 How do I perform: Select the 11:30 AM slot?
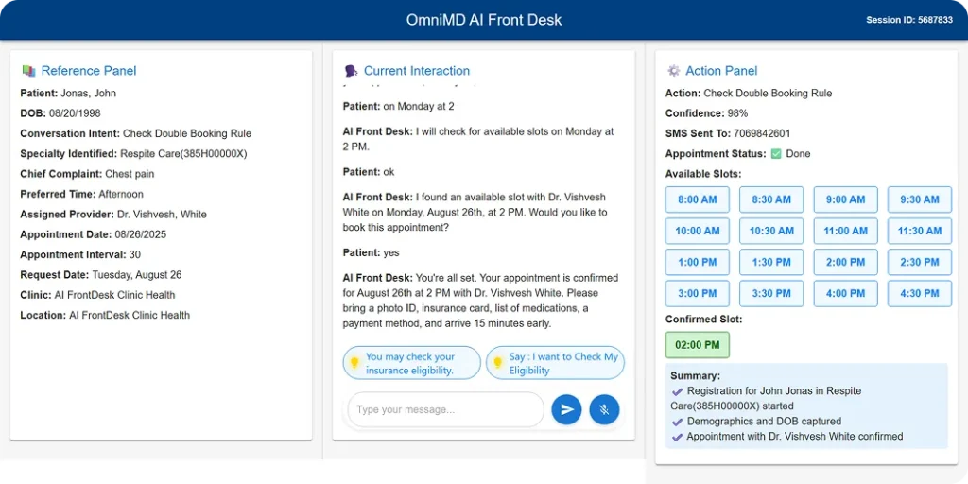[919, 231]
